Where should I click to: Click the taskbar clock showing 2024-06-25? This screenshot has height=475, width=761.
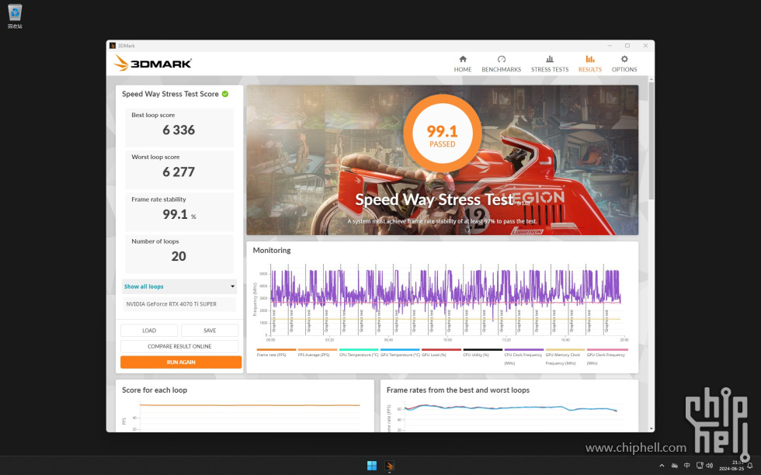[731, 466]
